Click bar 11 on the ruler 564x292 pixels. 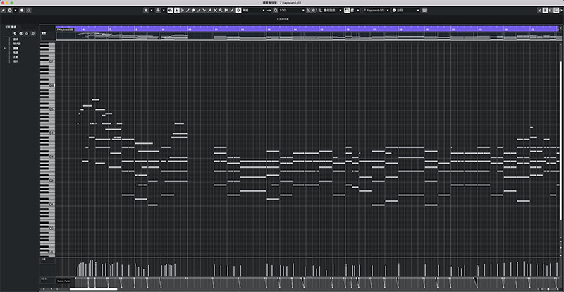(x=216, y=29)
